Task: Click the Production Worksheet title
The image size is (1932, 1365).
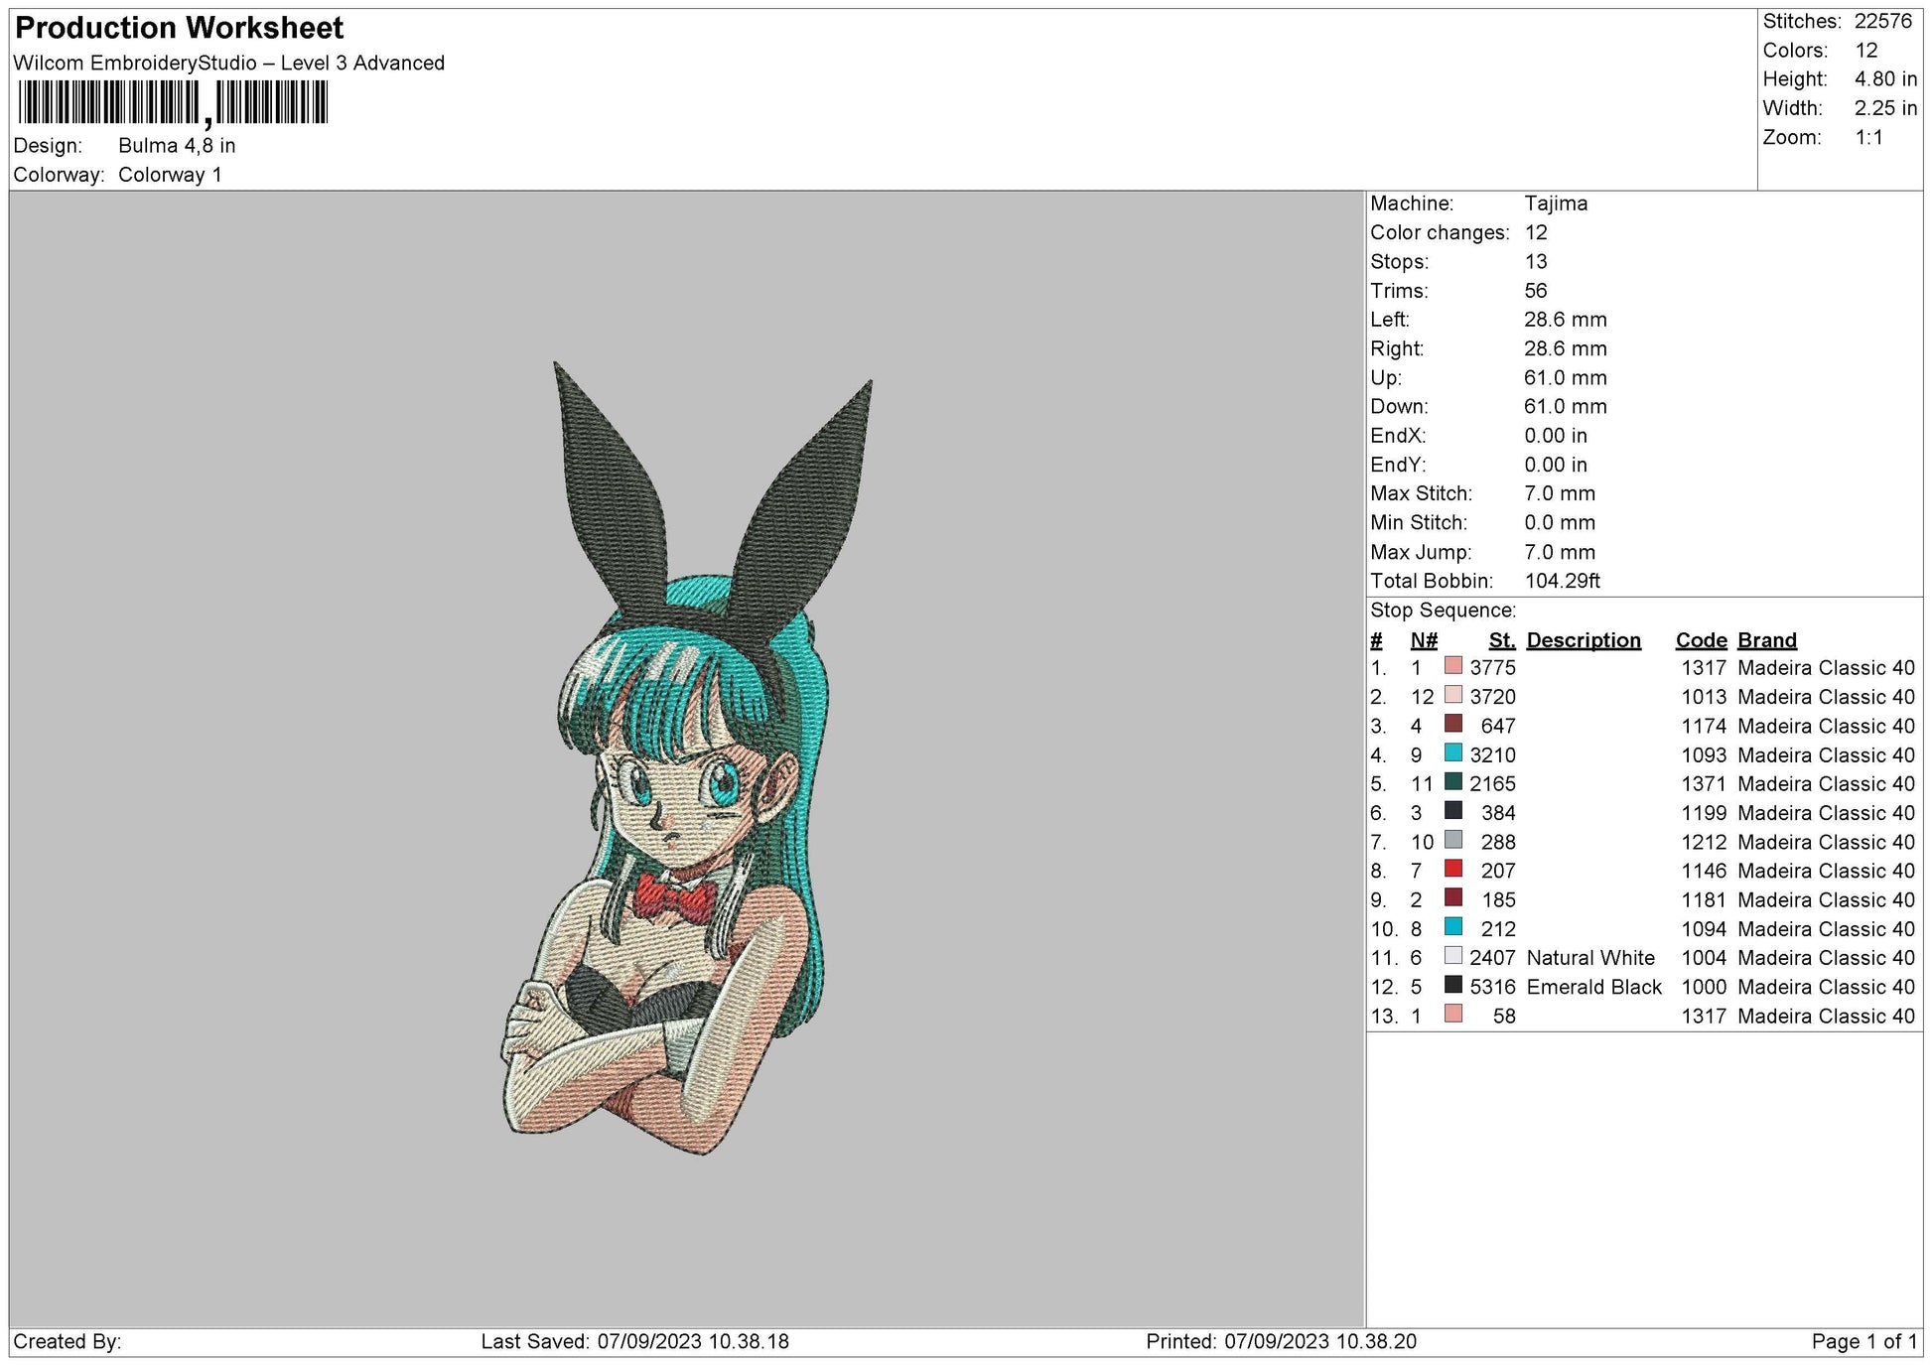Action: pos(180,28)
